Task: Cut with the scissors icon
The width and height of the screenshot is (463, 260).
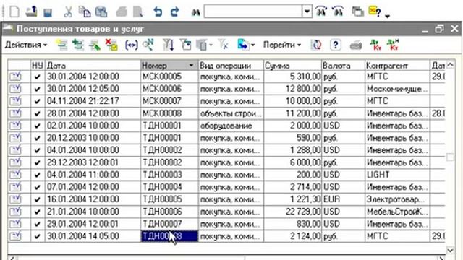Action: (68, 12)
